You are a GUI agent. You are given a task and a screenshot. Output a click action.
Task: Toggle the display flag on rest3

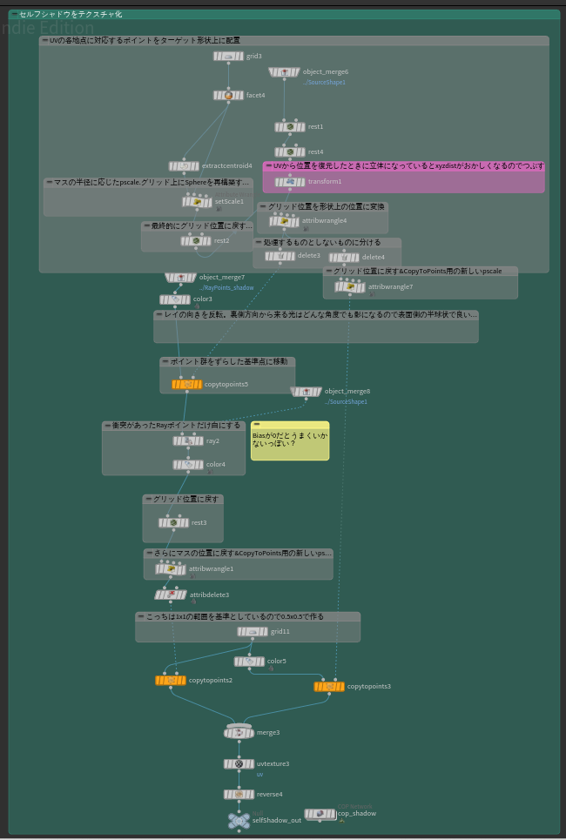(186, 523)
